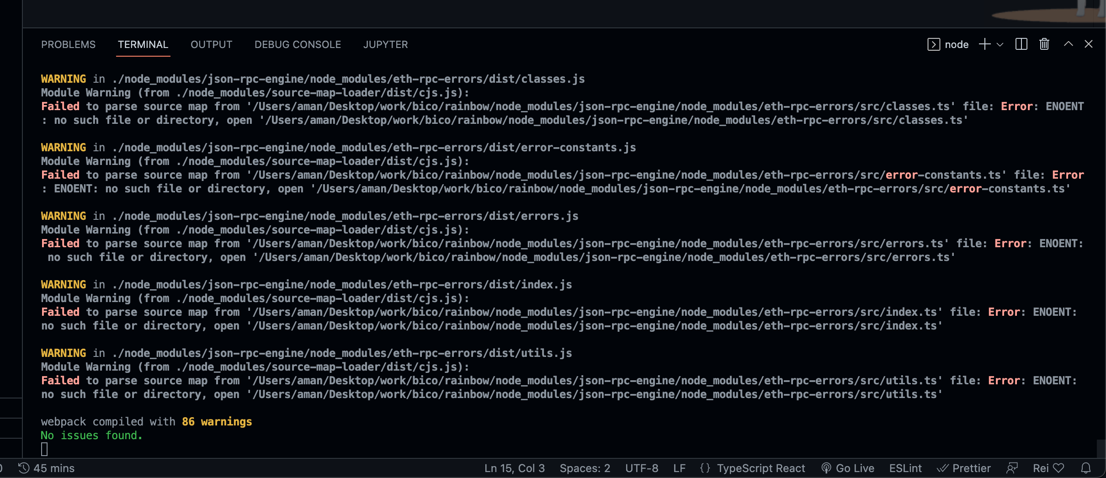Image resolution: width=1106 pixels, height=478 pixels.
Task: Kill the active terminal with trash icon
Action: point(1044,44)
